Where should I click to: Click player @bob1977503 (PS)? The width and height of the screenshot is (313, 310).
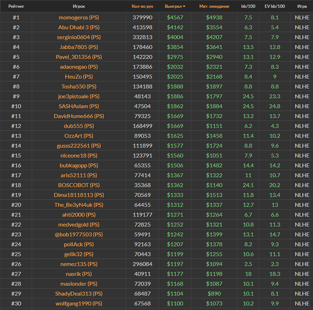[x=79, y=234]
